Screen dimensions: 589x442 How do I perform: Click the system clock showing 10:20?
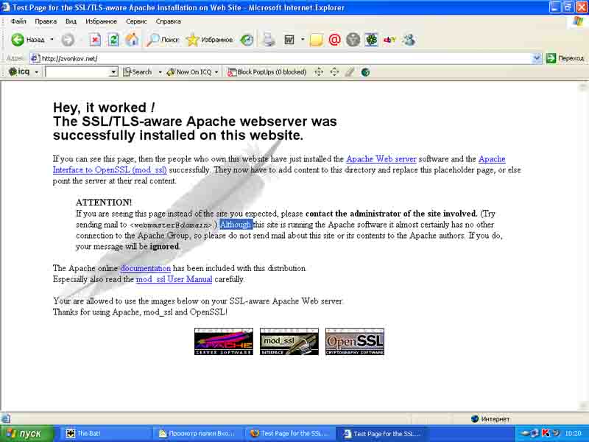(574, 434)
